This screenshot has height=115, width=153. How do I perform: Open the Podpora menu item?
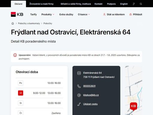pyautogui.click(x=111, y=4)
